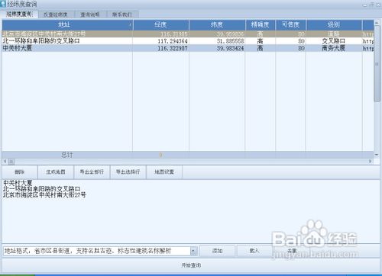The image size is (382, 276).
Task: Click the table scroll down arrow
Action: [x=377, y=155]
